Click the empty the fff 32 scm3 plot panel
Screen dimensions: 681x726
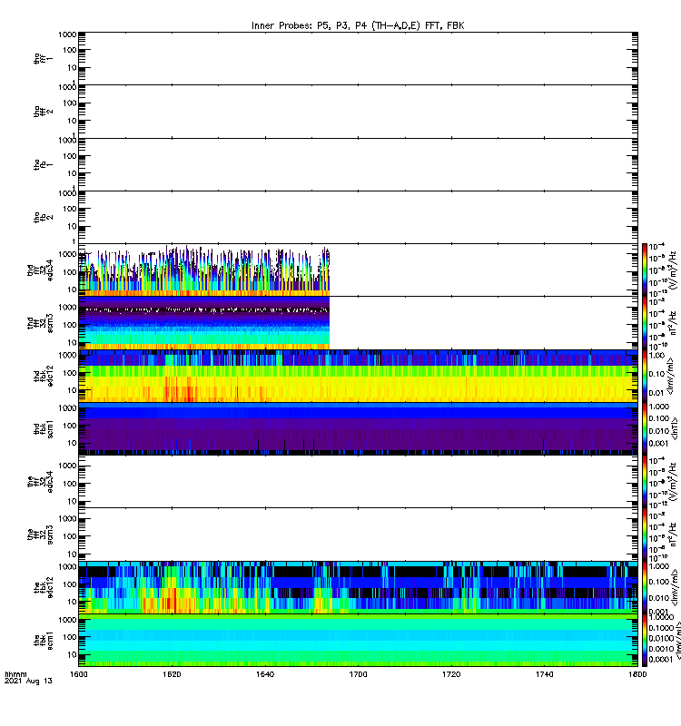(x=358, y=535)
